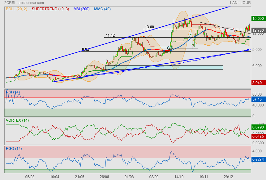Screen dimensions: 266x180
Task: Click the VORTEX (14) panel label
Action: tap(17, 120)
